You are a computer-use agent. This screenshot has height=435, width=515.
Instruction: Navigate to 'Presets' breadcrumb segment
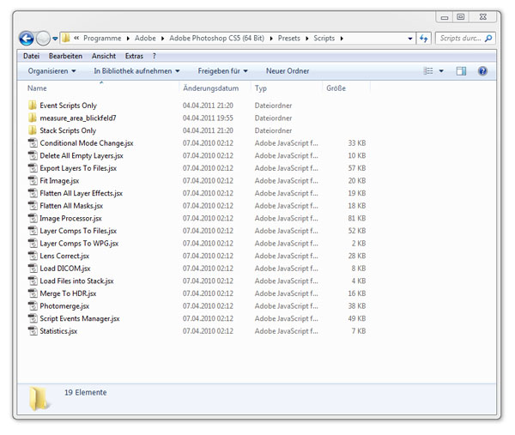click(x=288, y=39)
